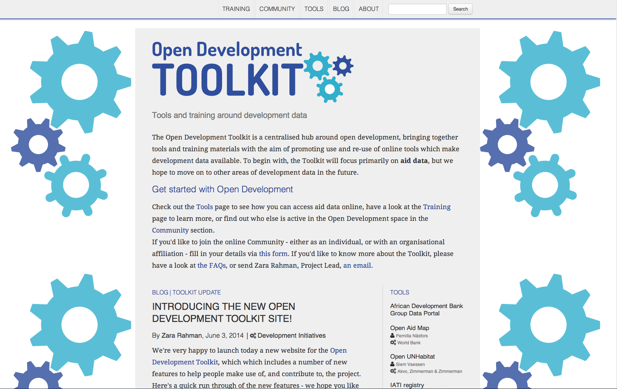
Task: Click the tagline 'Tools and training around development data'
Action: (229, 115)
